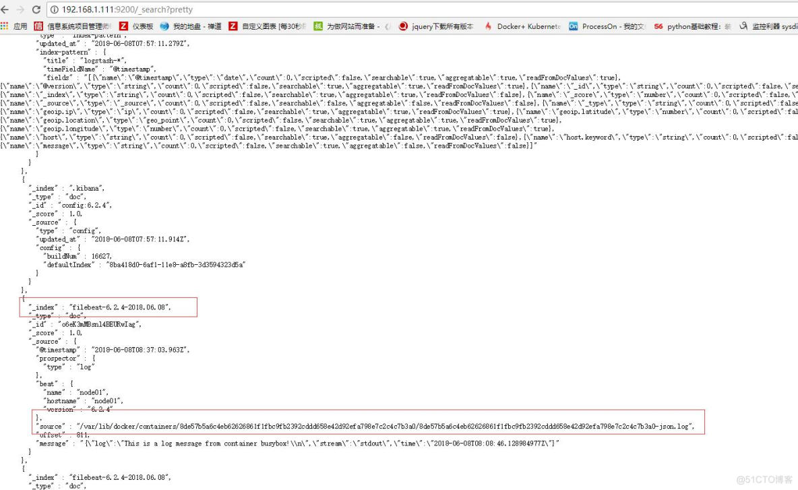Image resolution: width=798 pixels, height=490 pixels.
Task: View site info icon beside the URL
Action: coord(55,9)
